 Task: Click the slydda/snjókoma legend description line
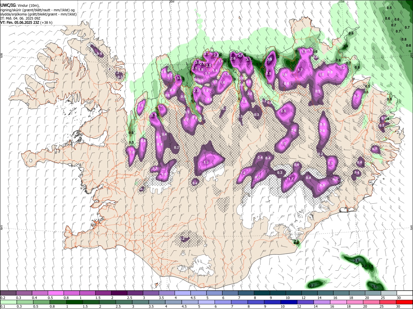click(39, 14)
